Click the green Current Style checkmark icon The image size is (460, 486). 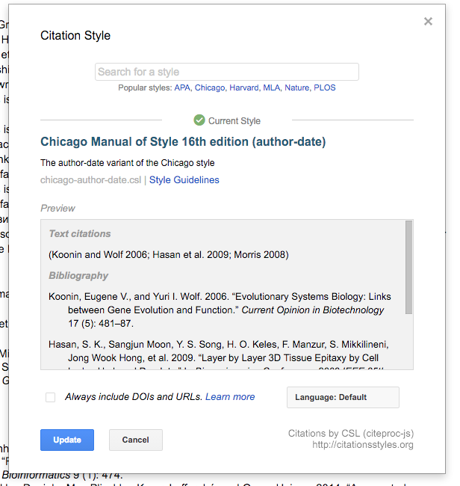pyautogui.click(x=199, y=120)
